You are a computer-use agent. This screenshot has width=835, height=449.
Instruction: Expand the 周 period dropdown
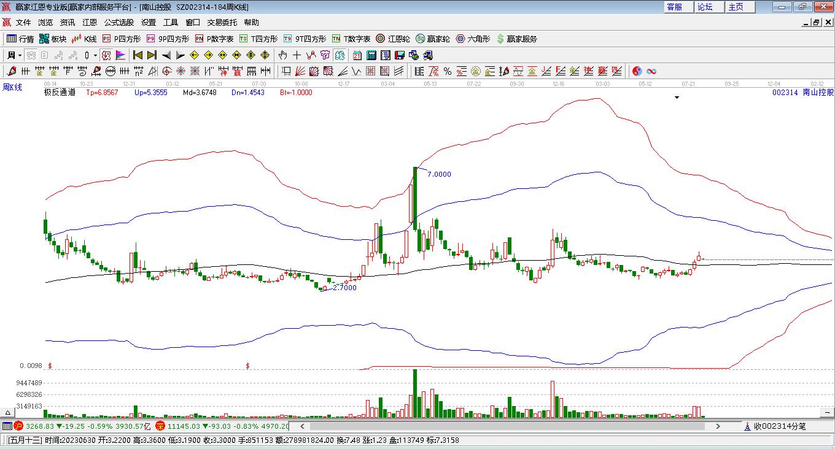[15, 55]
